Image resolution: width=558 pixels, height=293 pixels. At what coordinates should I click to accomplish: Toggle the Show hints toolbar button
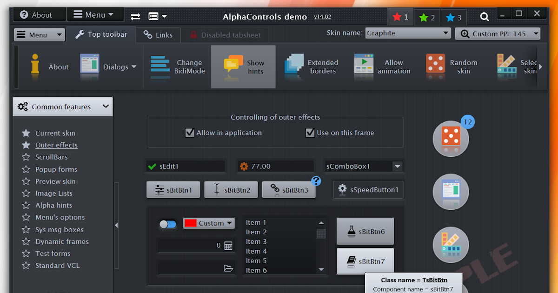[243, 67]
